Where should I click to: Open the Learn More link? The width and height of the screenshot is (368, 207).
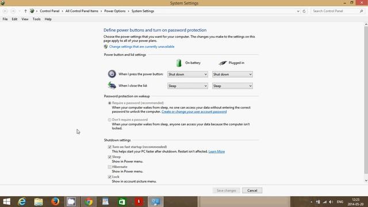click(x=217, y=151)
